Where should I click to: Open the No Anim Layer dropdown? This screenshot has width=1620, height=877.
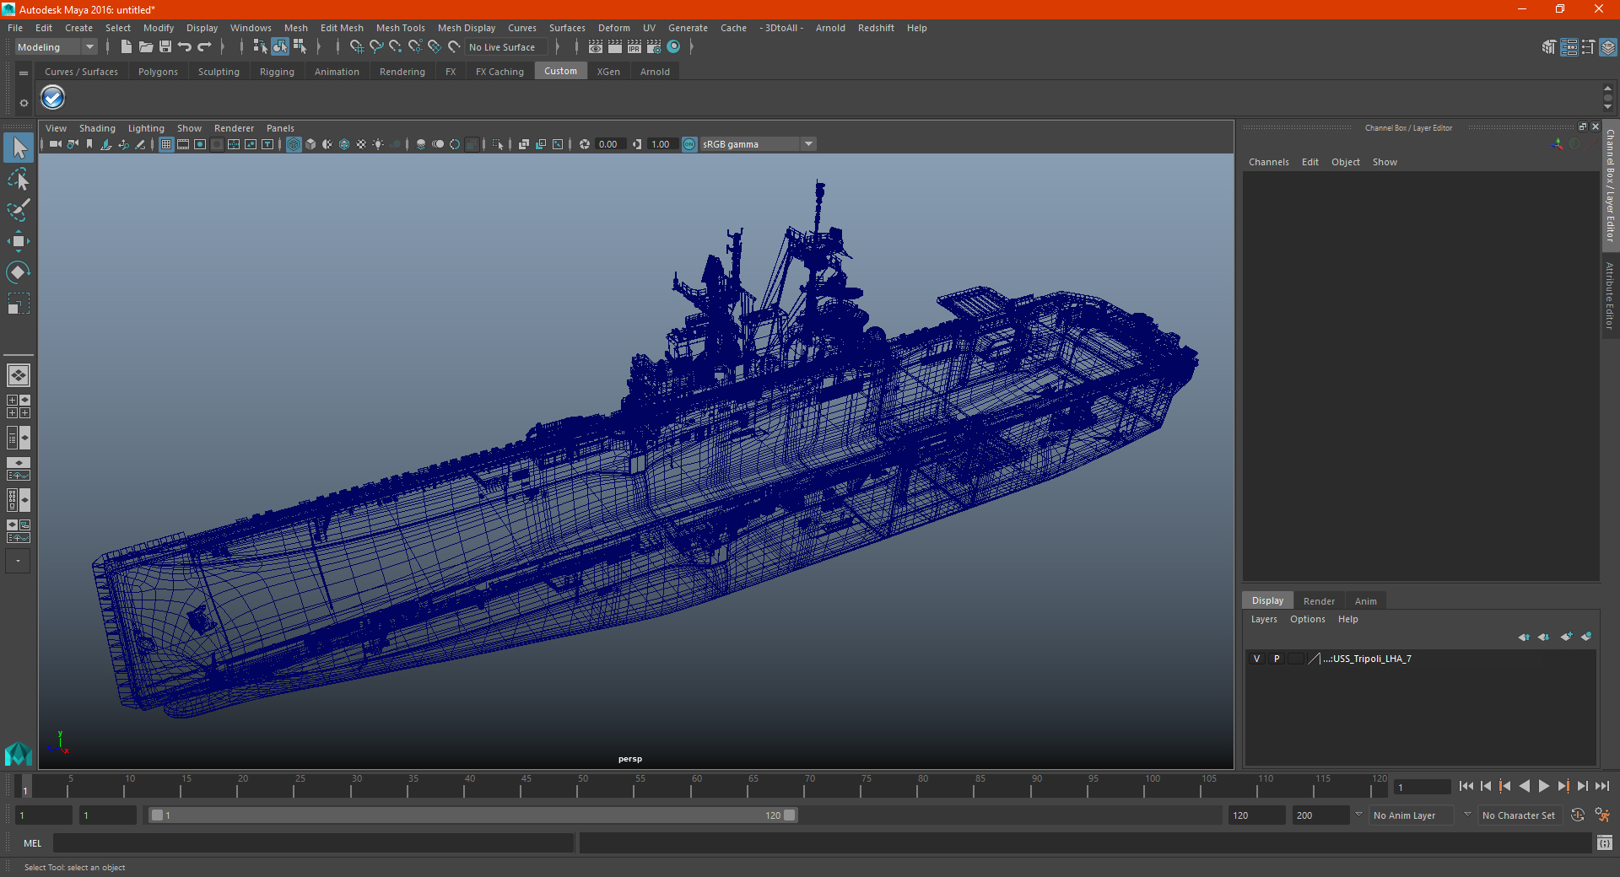1412,815
